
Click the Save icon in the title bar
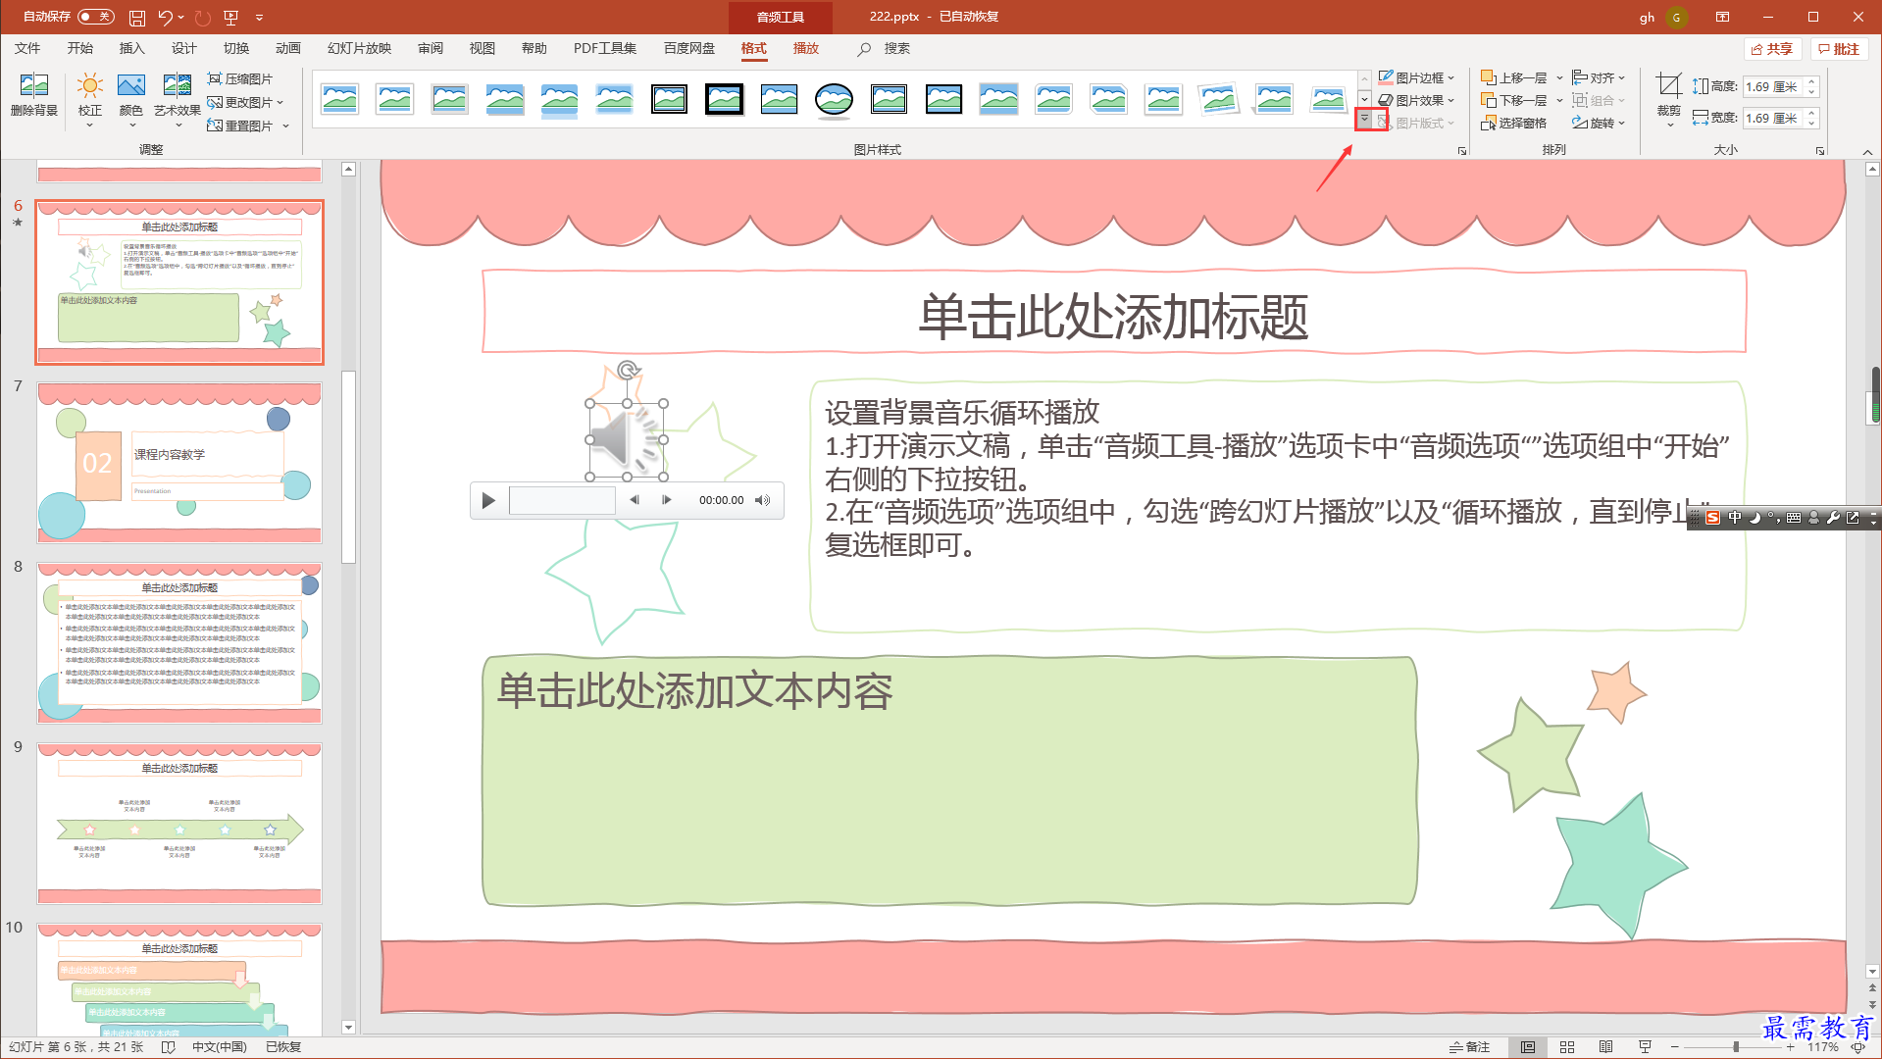137,18
